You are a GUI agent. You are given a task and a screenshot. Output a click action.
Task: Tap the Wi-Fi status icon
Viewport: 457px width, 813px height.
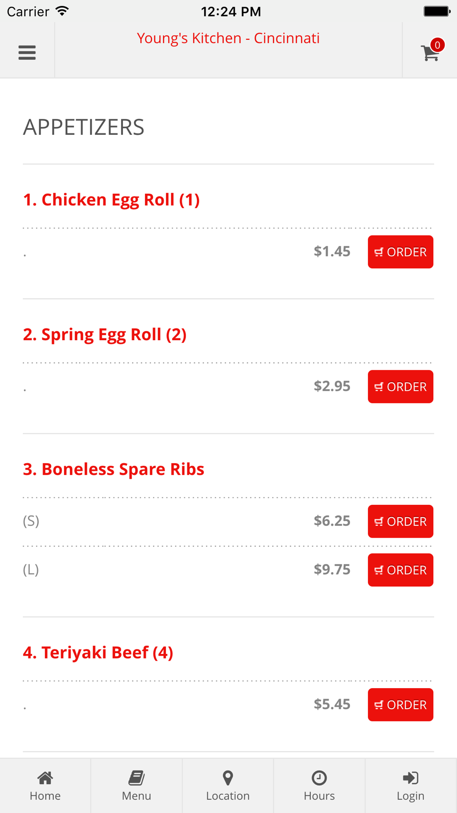point(62,11)
